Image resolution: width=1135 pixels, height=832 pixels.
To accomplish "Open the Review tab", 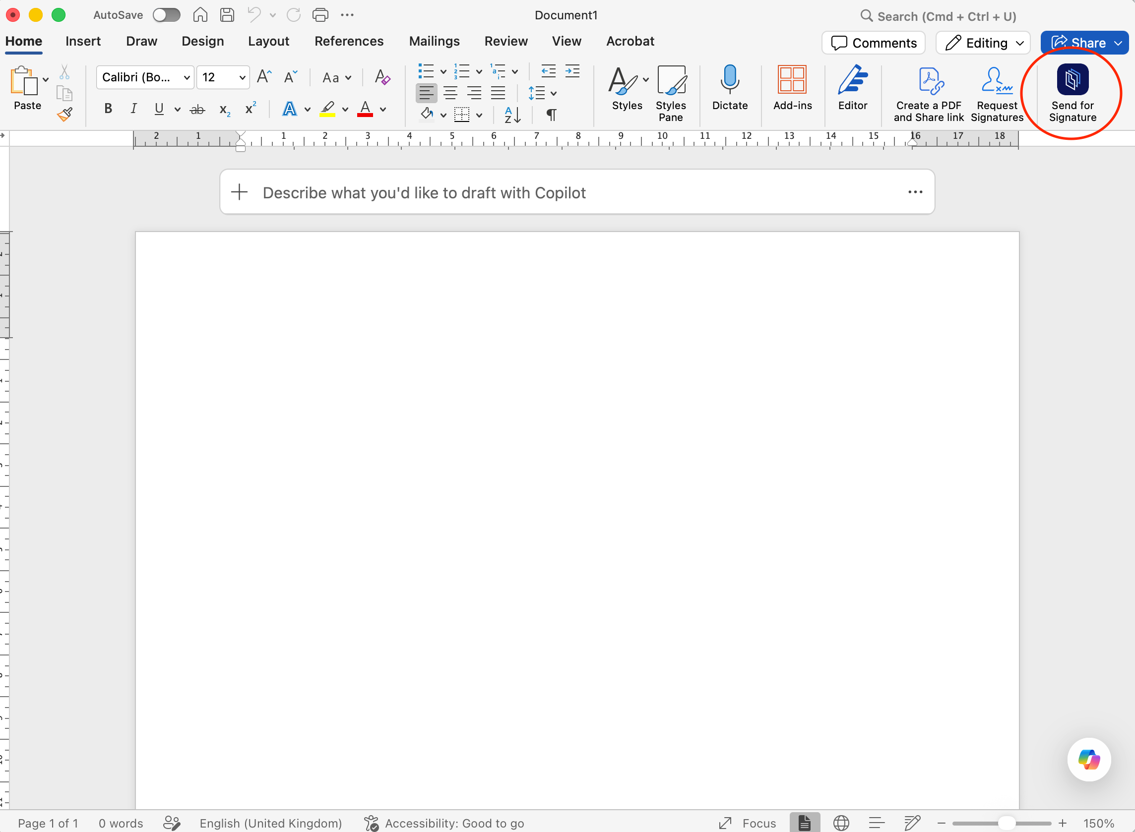I will 506,41.
